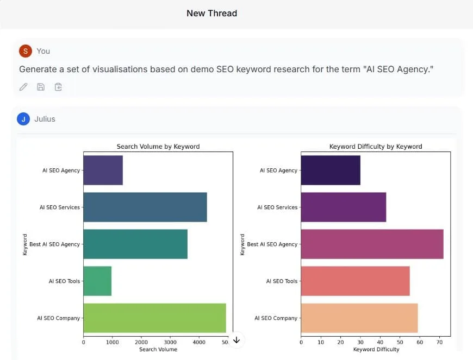
Task: Select the Keyword Difficulty by Keyword chart title
Action: (x=375, y=147)
